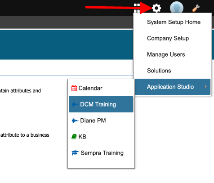Click the red Calendar icon
Screen dimensions: 214x183
coord(74,88)
